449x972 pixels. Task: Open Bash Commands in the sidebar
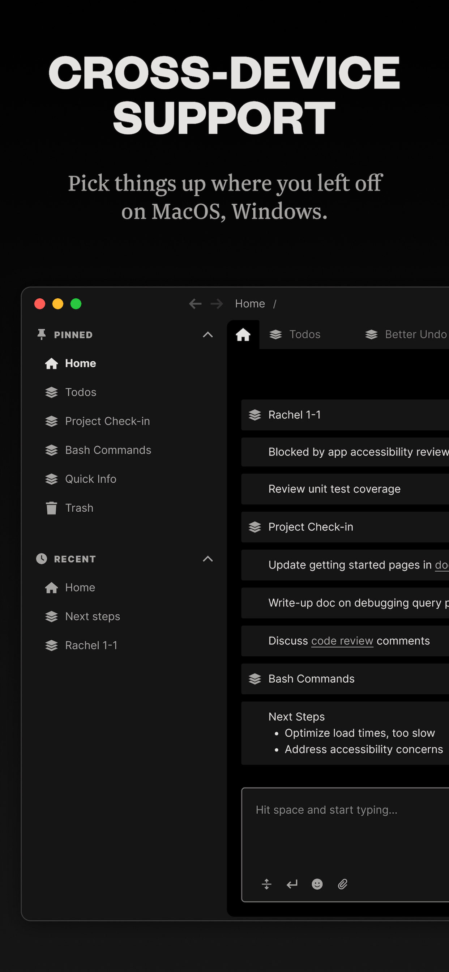(108, 450)
